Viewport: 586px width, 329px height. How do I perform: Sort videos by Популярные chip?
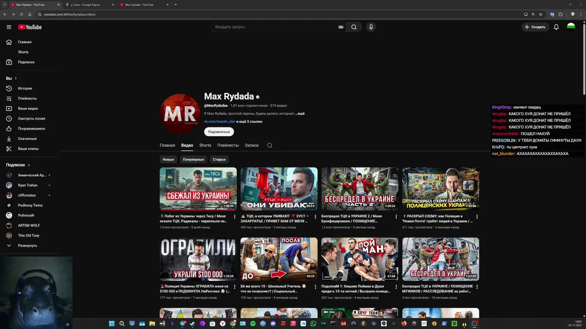tap(193, 159)
